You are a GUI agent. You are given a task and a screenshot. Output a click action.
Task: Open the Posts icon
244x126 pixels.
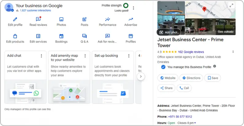(x=84, y=19)
